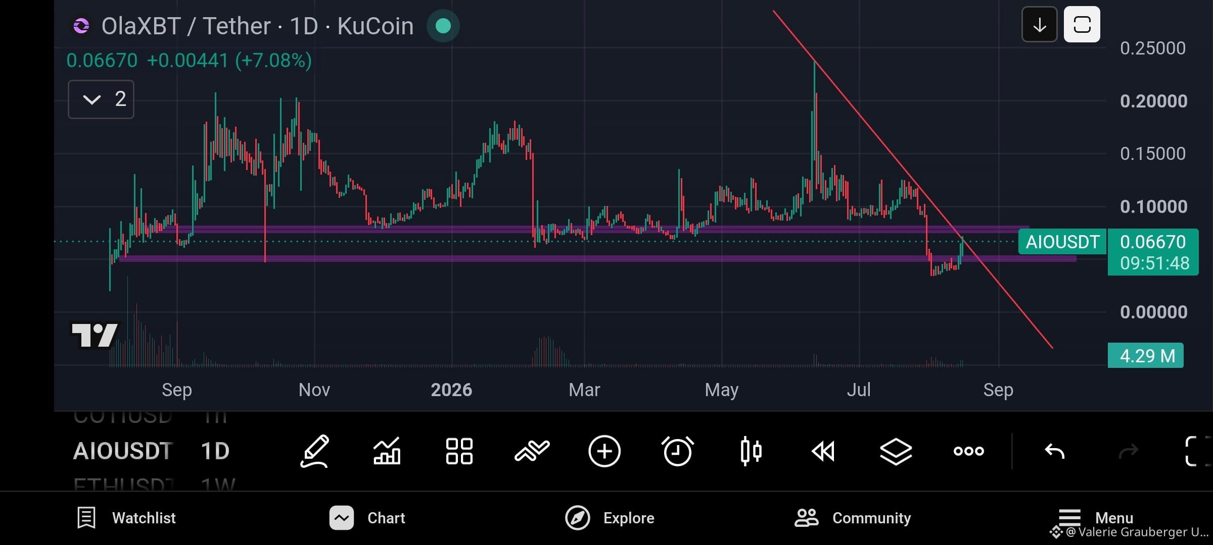Open the candlestick chart type icon

click(751, 451)
